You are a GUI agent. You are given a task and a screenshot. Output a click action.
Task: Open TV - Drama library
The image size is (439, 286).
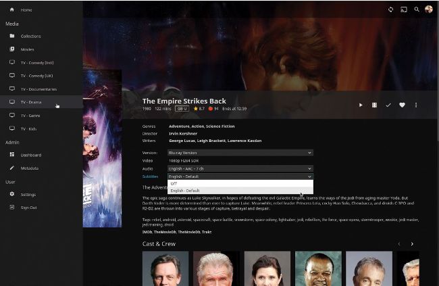click(x=41, y=102)
